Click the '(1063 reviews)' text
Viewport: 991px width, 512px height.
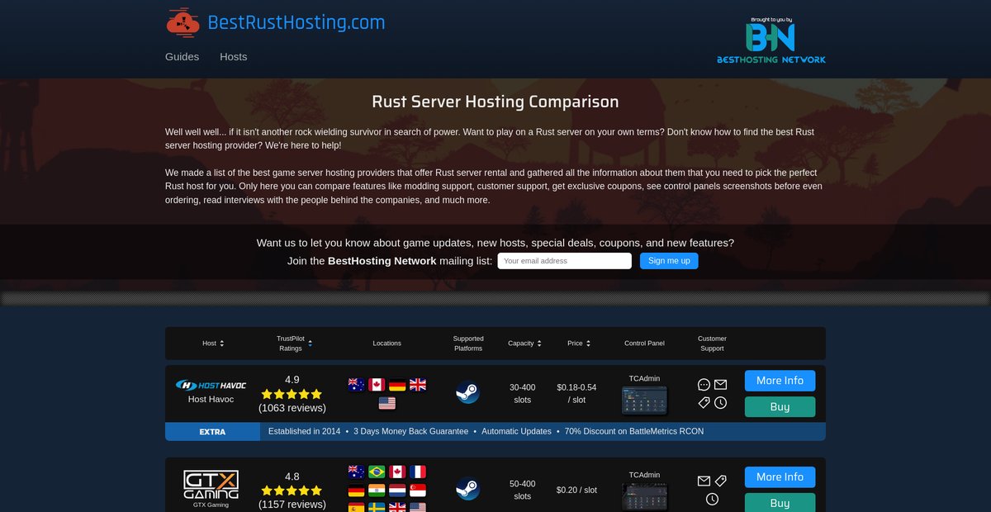[292, 408]
